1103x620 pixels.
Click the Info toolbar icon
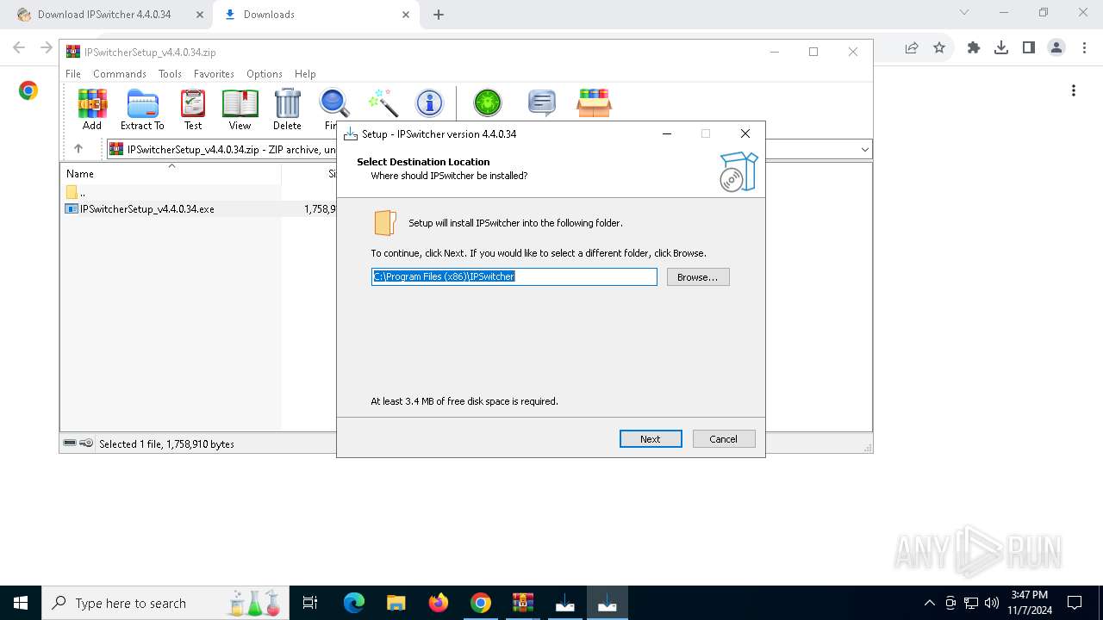[x=429, y=103]
